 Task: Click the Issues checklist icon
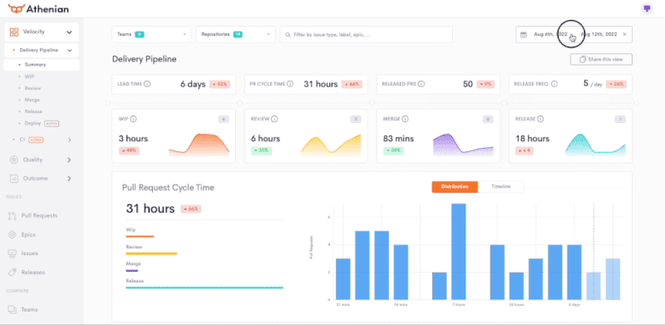12,254
